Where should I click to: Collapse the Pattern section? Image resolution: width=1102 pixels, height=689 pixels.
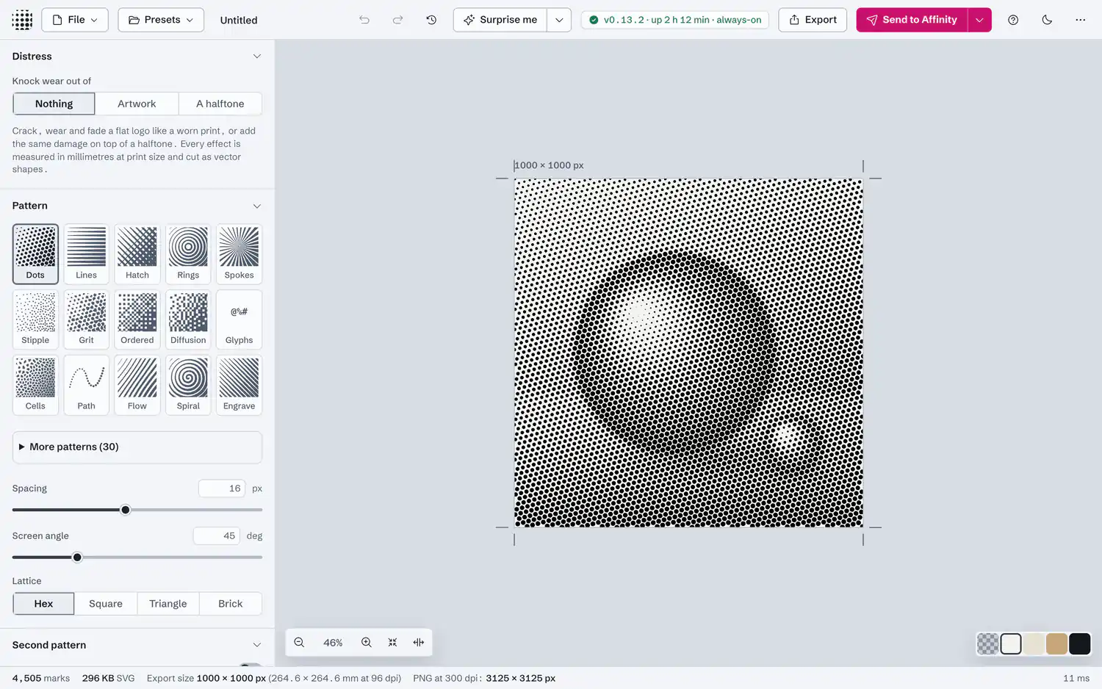click(x=257, y=206)
